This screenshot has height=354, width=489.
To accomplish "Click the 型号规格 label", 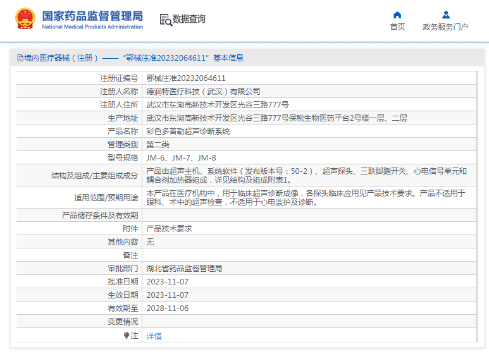I will [123, 158].
